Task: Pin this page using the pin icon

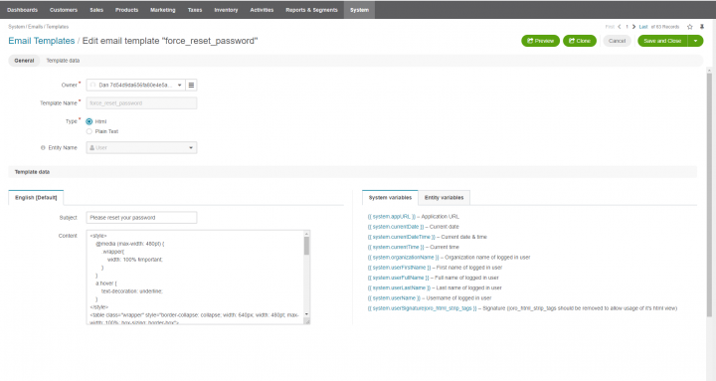Action: click(x=702, y=27)
